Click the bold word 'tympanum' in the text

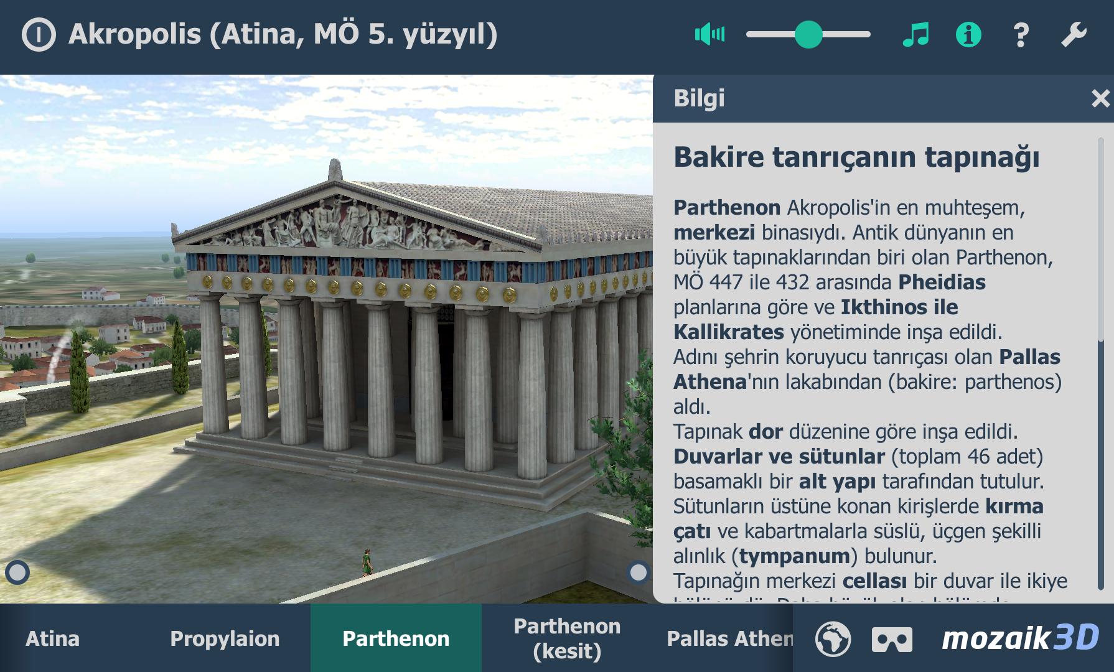pos(795,556)
